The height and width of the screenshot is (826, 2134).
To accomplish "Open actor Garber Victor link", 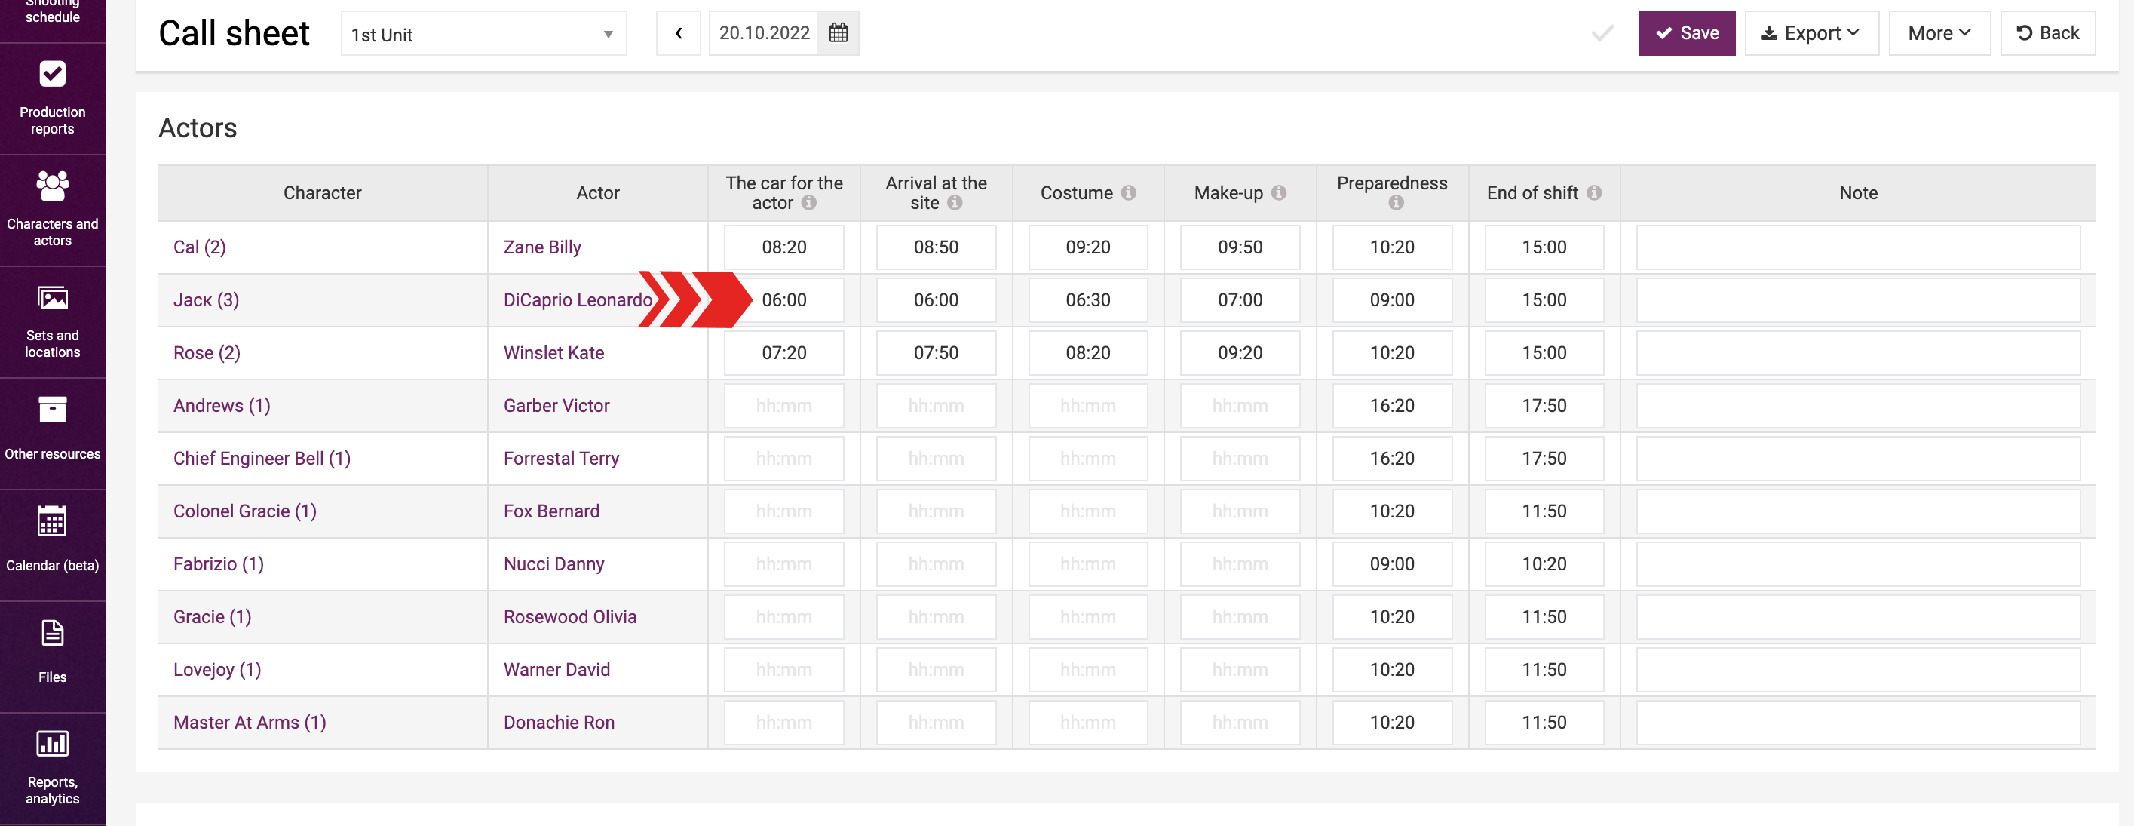I will coord(556,406).
